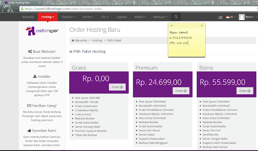This screenshot has height=151, width=258.
Task: Open the mail envelope icon
Action: 221,17
